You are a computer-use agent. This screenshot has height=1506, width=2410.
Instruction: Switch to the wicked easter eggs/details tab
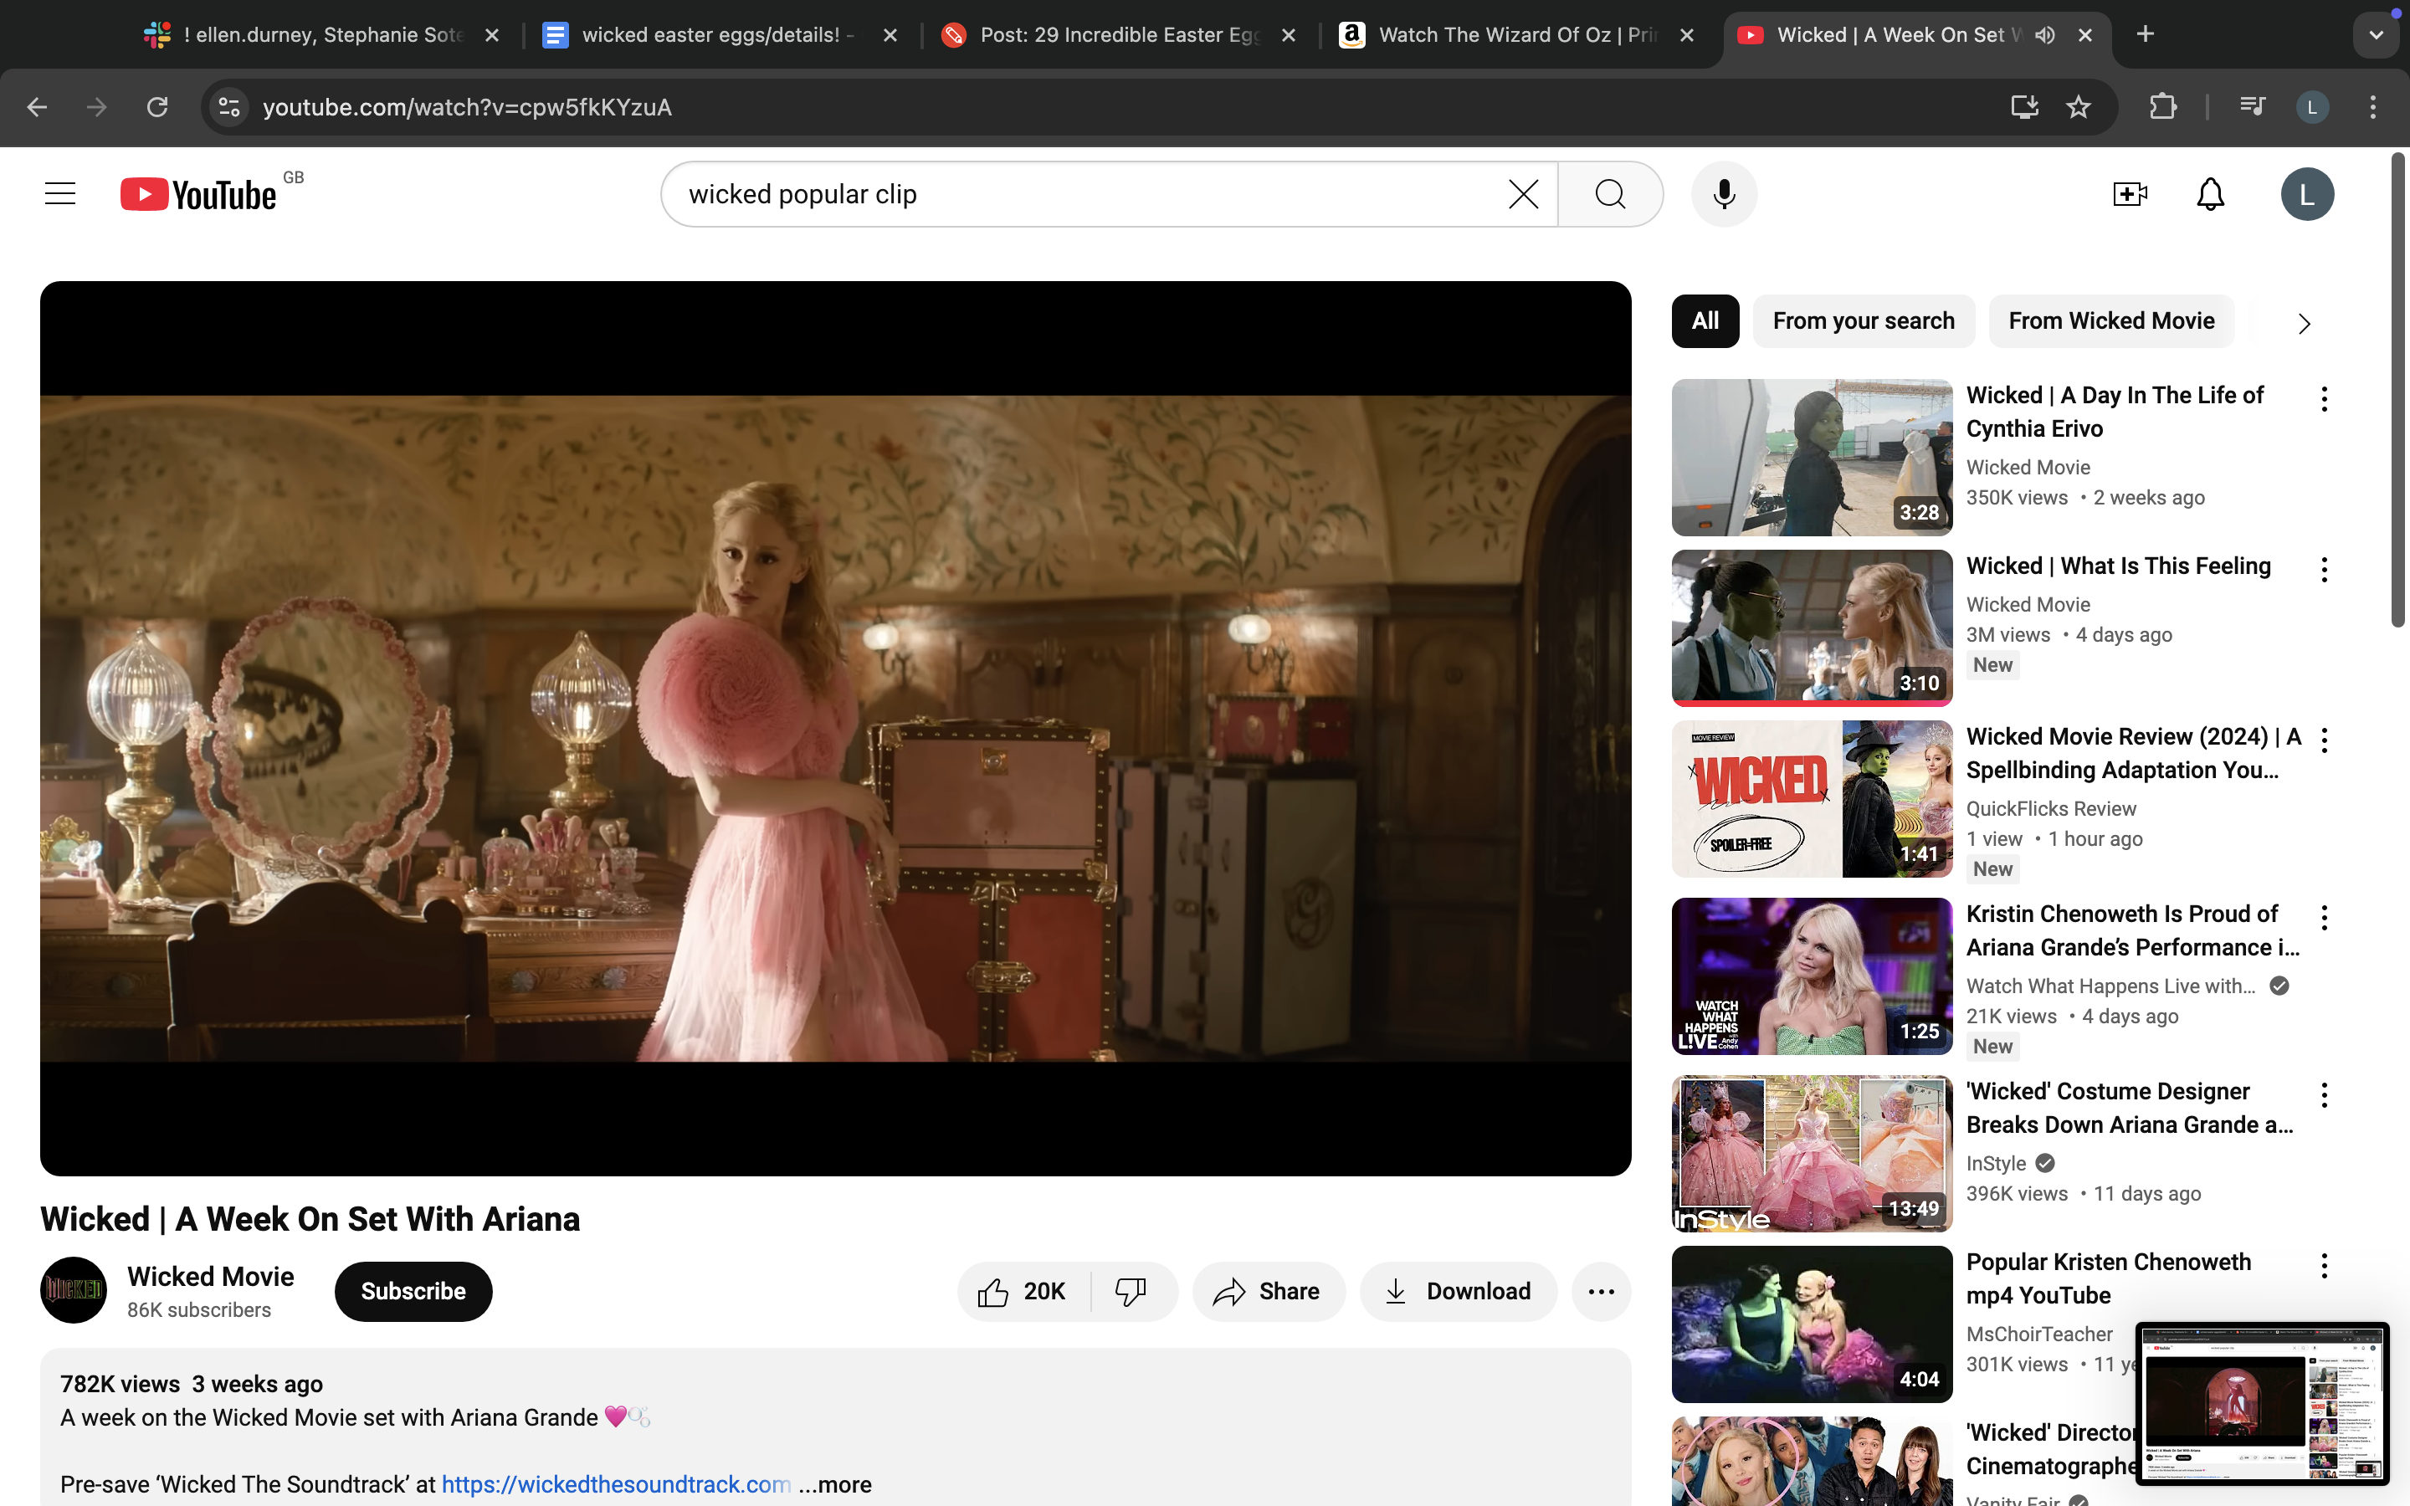point(709,35)
